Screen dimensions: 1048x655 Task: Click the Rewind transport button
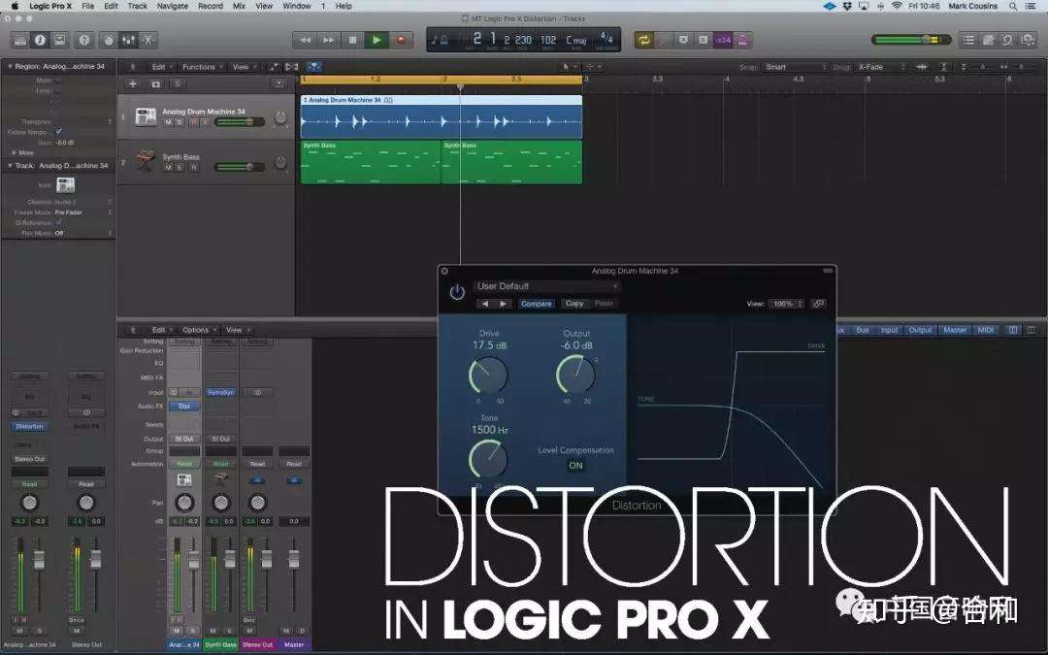305,40
